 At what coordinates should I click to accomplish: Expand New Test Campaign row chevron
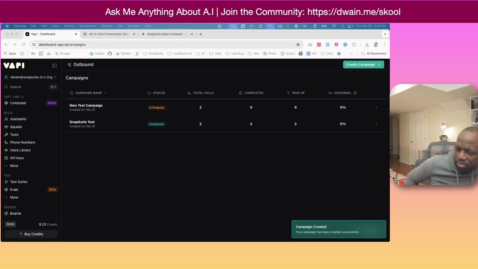pyautogui.click(x=376, y=107)
